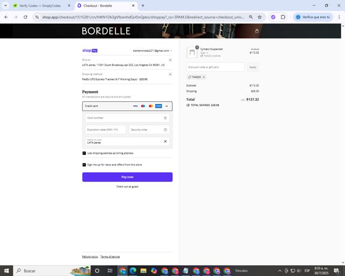
Task: Click the lock icon in Card number field
Action: pyautogui.click(x=165, y=118)
